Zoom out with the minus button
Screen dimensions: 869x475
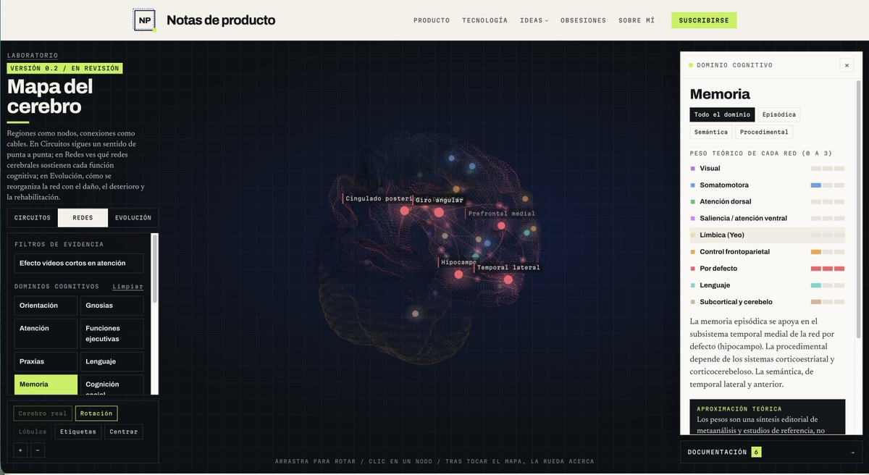pyautogui.click(x=38, y=450)
